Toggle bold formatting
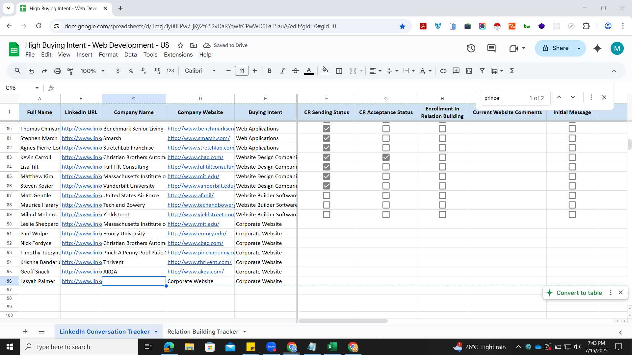 270,71
